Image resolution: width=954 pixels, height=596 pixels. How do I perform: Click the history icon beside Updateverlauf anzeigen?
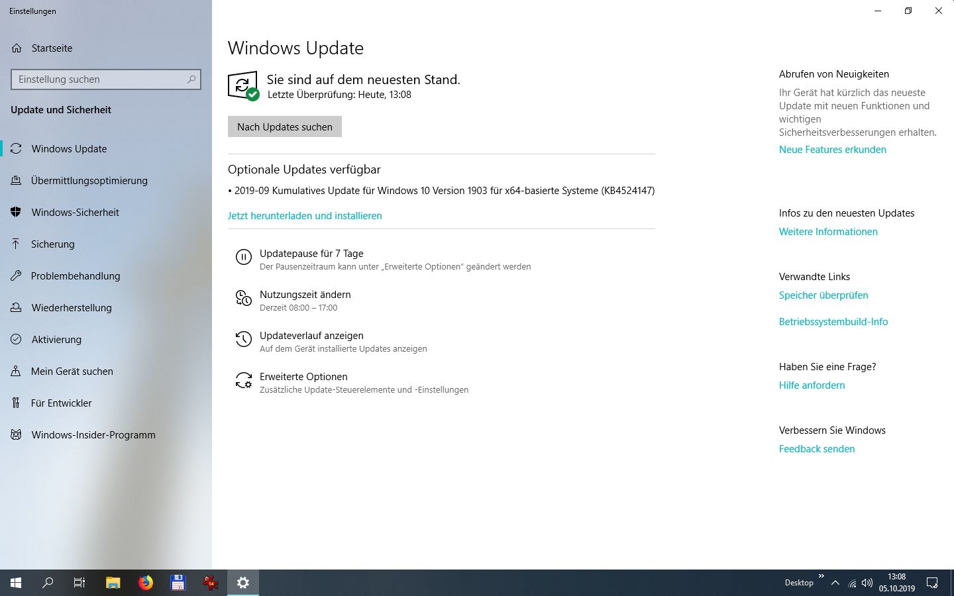[244, 340]
